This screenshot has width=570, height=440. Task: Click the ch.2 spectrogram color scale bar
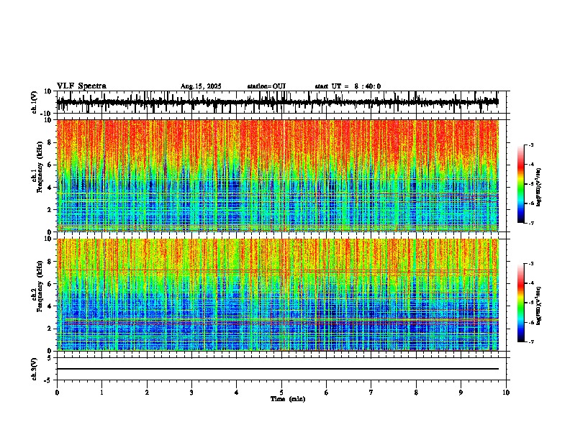tap(521, 303)
